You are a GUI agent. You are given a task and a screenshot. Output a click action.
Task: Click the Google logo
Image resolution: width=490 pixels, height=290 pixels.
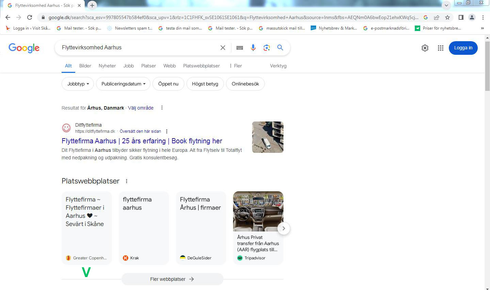click(24, 48)
